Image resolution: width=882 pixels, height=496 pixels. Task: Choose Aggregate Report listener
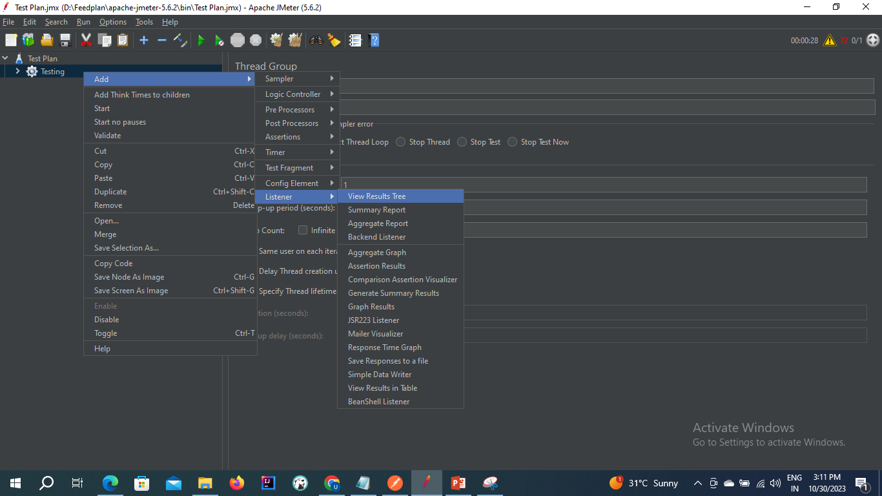400,223
